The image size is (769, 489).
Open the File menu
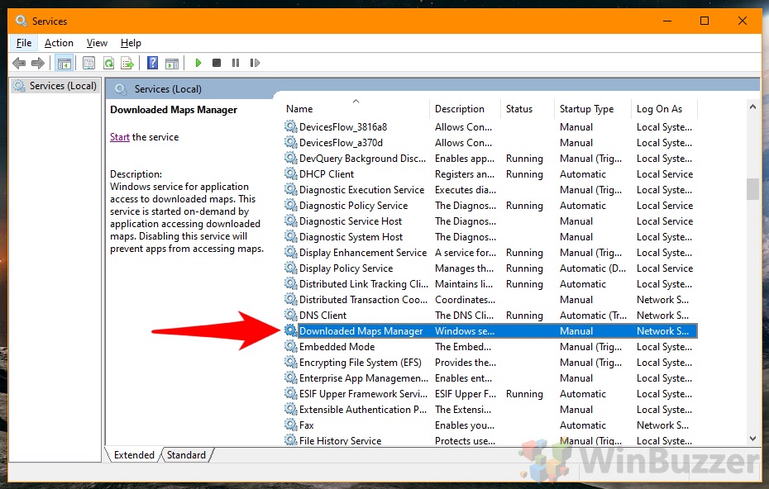click(x=23, y=43)
